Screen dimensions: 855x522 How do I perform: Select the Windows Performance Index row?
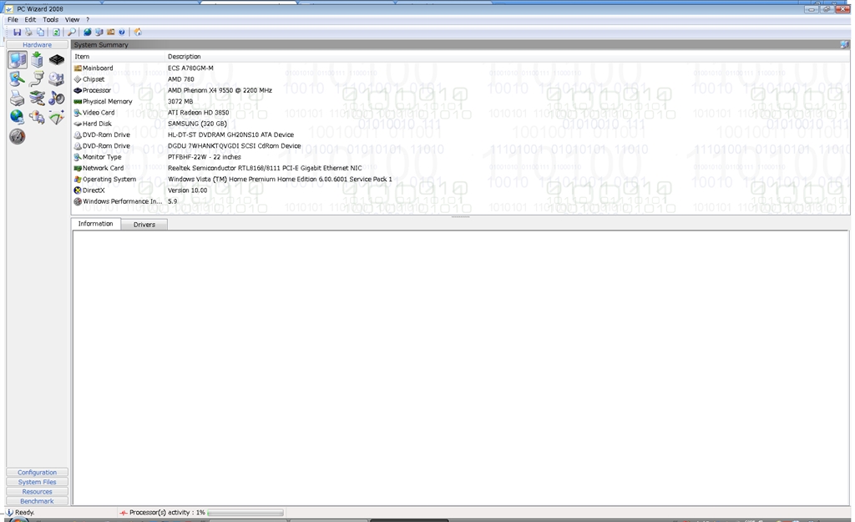pyautogui.click(x=461, y=201)
